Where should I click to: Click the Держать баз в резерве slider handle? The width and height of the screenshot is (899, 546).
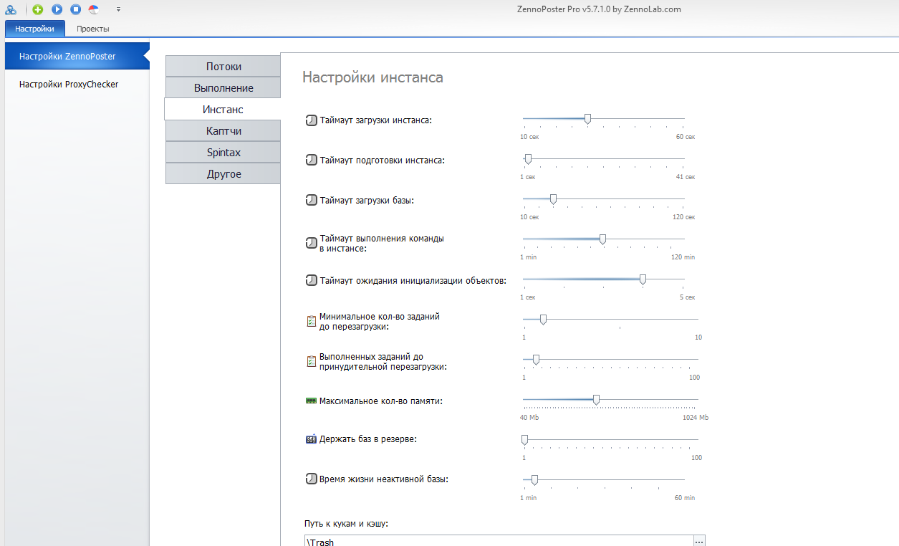click(x=524, y=440)
